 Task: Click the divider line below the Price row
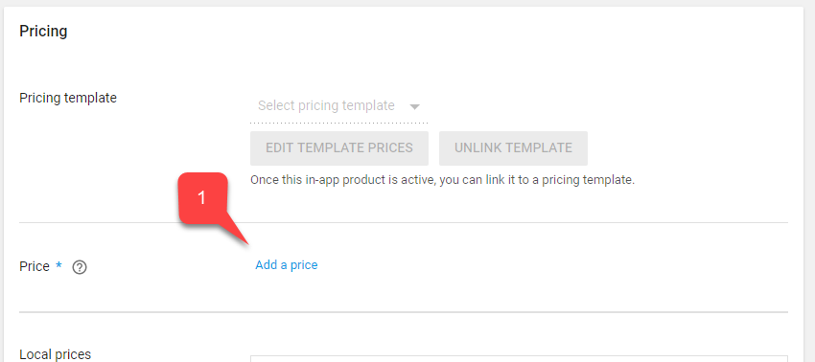[x=404, y=312]
